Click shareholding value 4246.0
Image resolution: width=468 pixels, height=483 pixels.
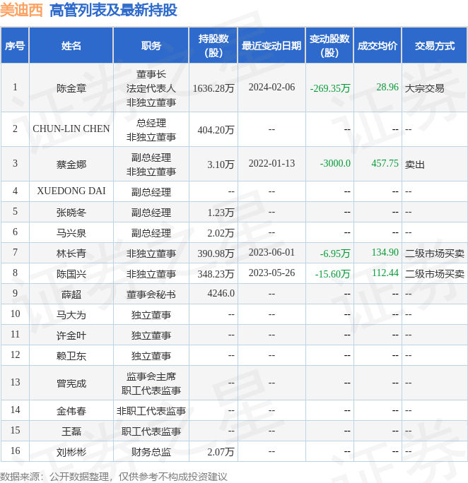click(221, 293)
